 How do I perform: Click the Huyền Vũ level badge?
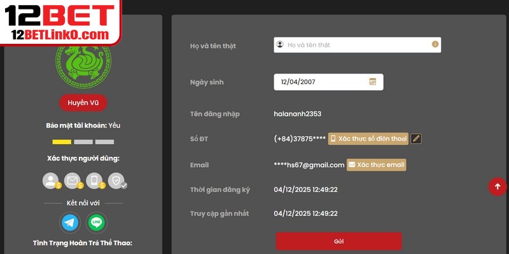(x=83, y=103)
